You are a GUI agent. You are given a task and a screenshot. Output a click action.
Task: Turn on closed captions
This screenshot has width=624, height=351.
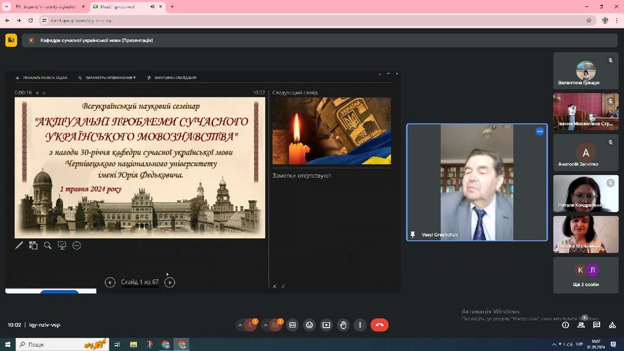coord(292,325)
